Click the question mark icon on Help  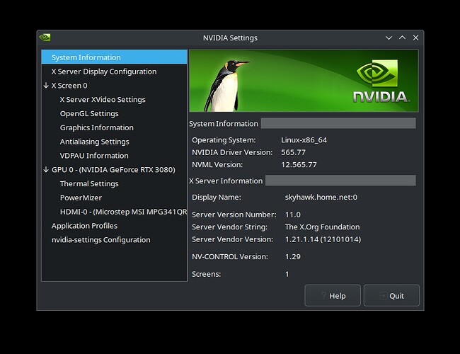(323, 295)
